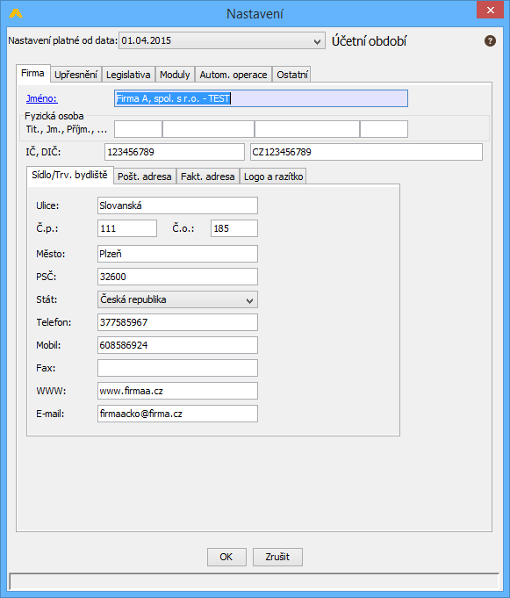Open the Nastavení platné od data dropdown
The height and width of the screenshot is (598, 510).
point(222,40)
